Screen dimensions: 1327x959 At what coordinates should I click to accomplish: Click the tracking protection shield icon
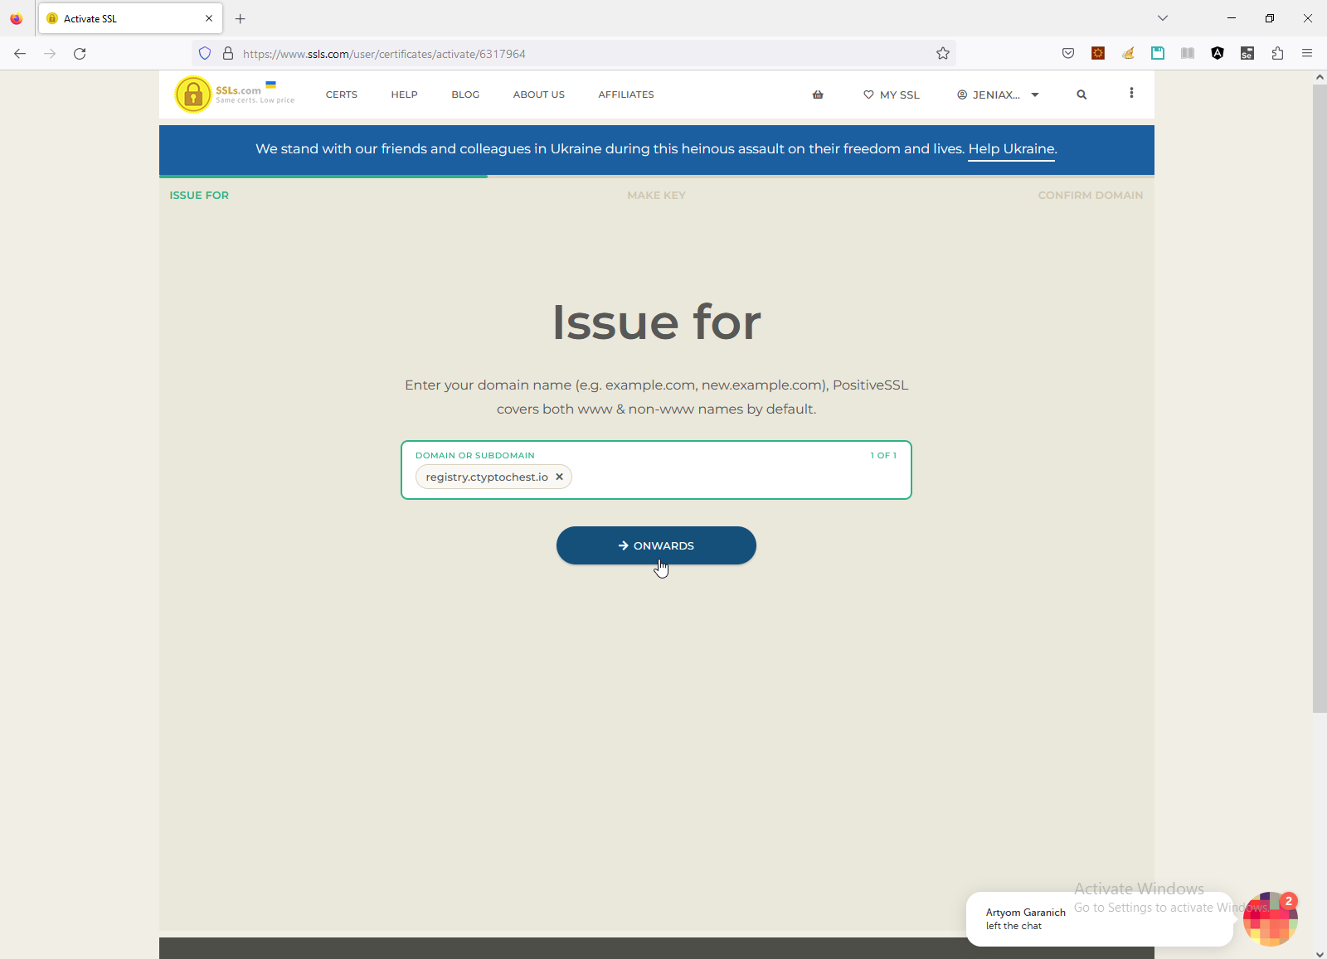(x=205, y=54)
